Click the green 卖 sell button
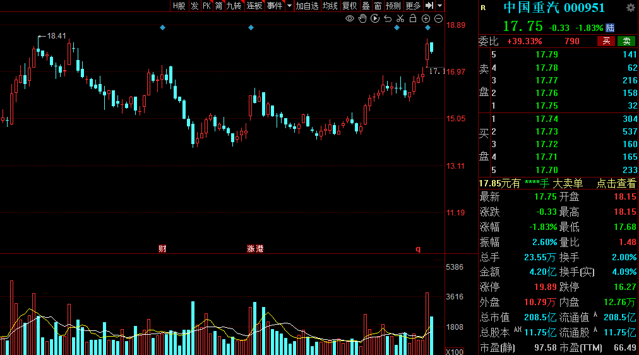The image size is (639, 355). [x=626, y=41]
